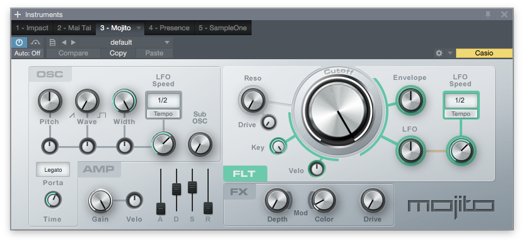This screenshot has width=524, height=243.
Task: Click the Sustain (S) slider handle
Action: click(192, 187)
